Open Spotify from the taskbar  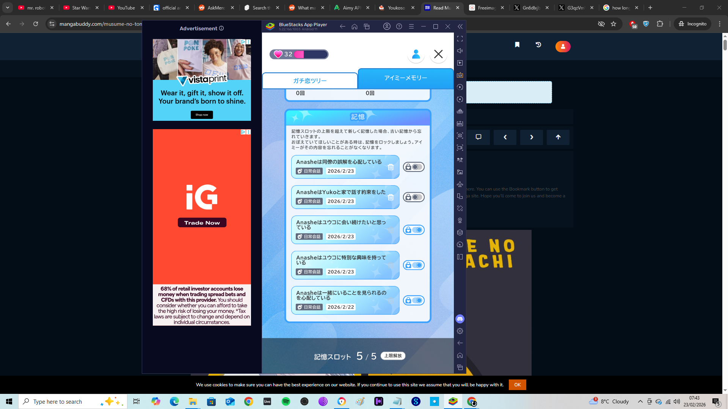[x=286, y=401]
